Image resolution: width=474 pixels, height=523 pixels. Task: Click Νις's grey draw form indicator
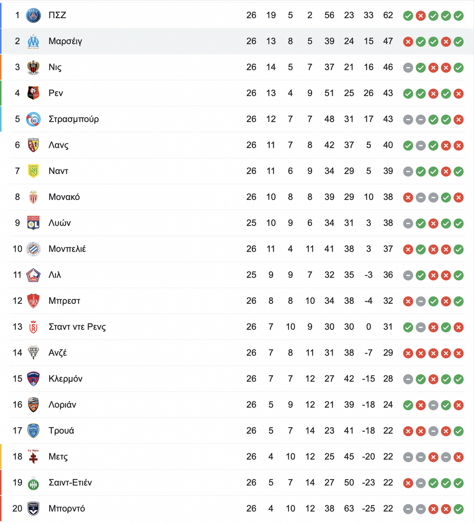tap(408, 68)
